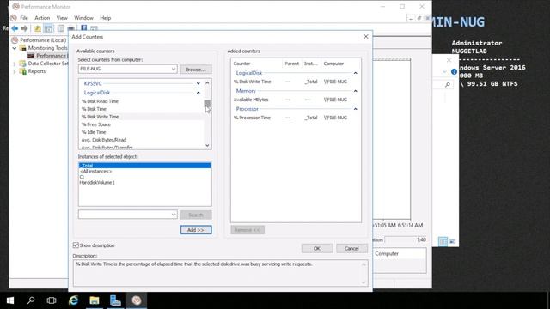The width and height of the screenshot is (550, 309).
Task: Click the Add >> button
Action: [196, 230]
